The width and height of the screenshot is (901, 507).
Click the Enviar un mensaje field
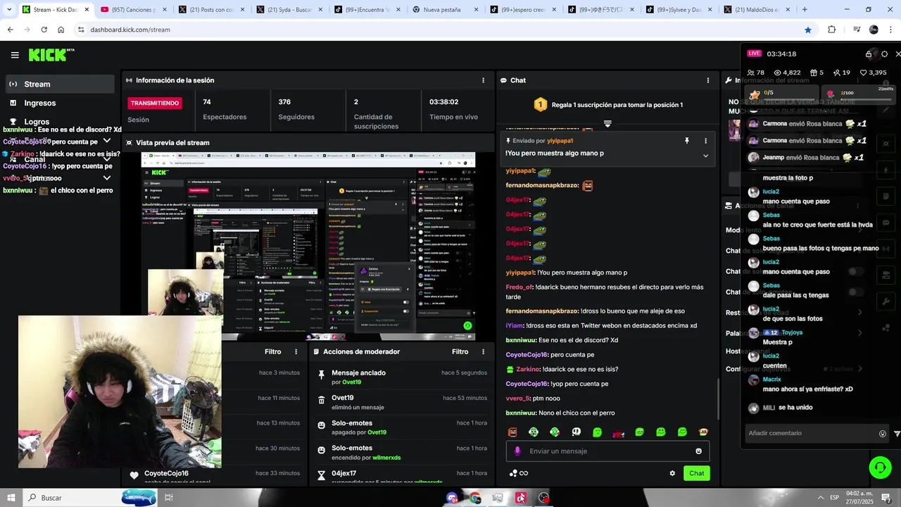607,451
